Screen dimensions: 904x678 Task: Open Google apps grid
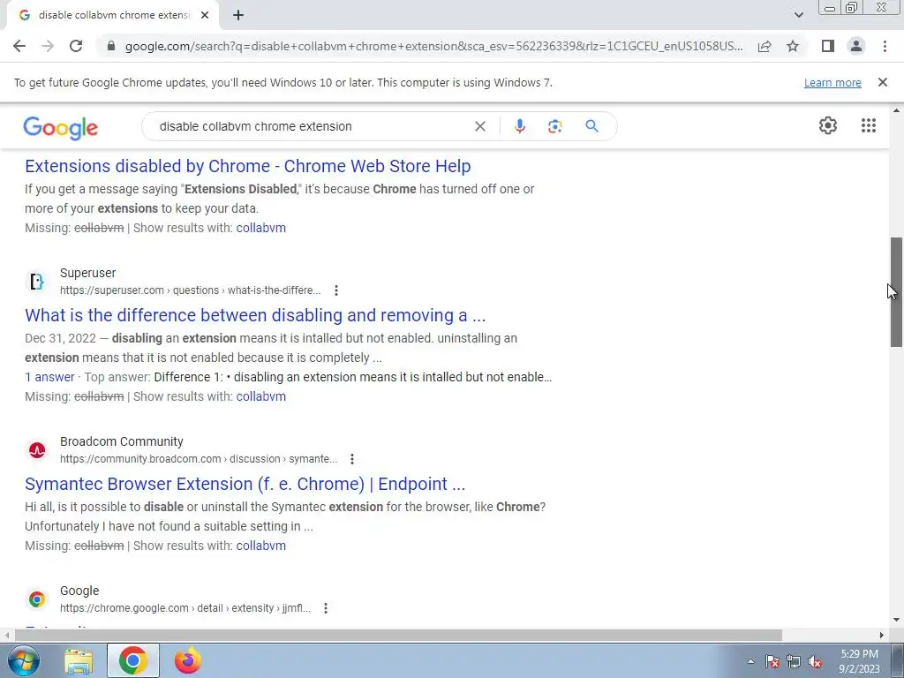[x=869, y=125]
